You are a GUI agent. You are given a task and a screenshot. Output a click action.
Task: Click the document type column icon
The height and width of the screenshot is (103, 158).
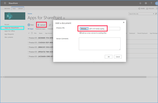[x=32, y=33]
